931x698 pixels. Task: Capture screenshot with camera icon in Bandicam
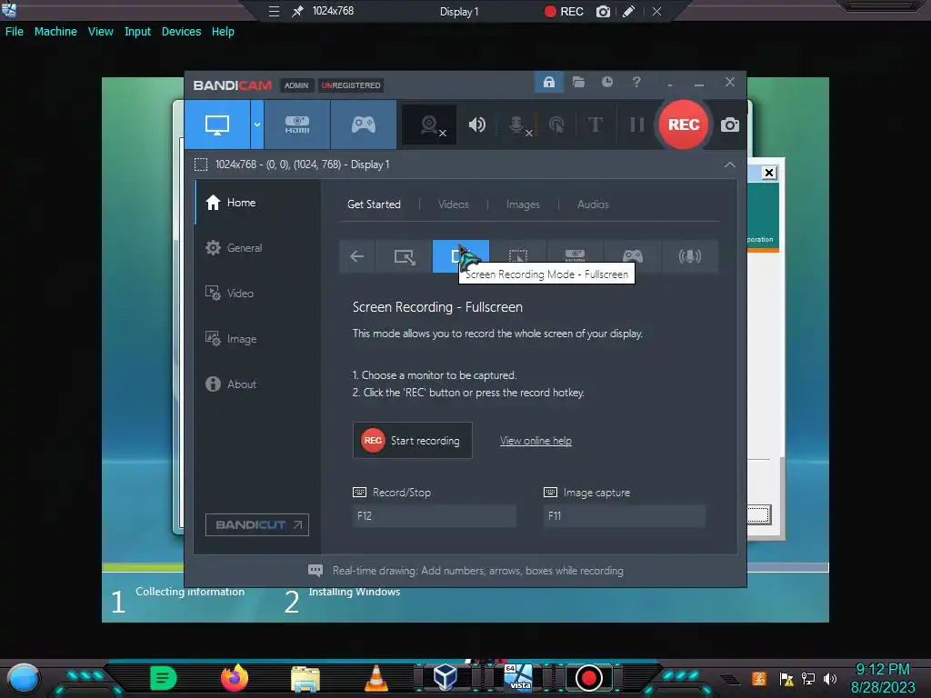[x=730, y=125]
